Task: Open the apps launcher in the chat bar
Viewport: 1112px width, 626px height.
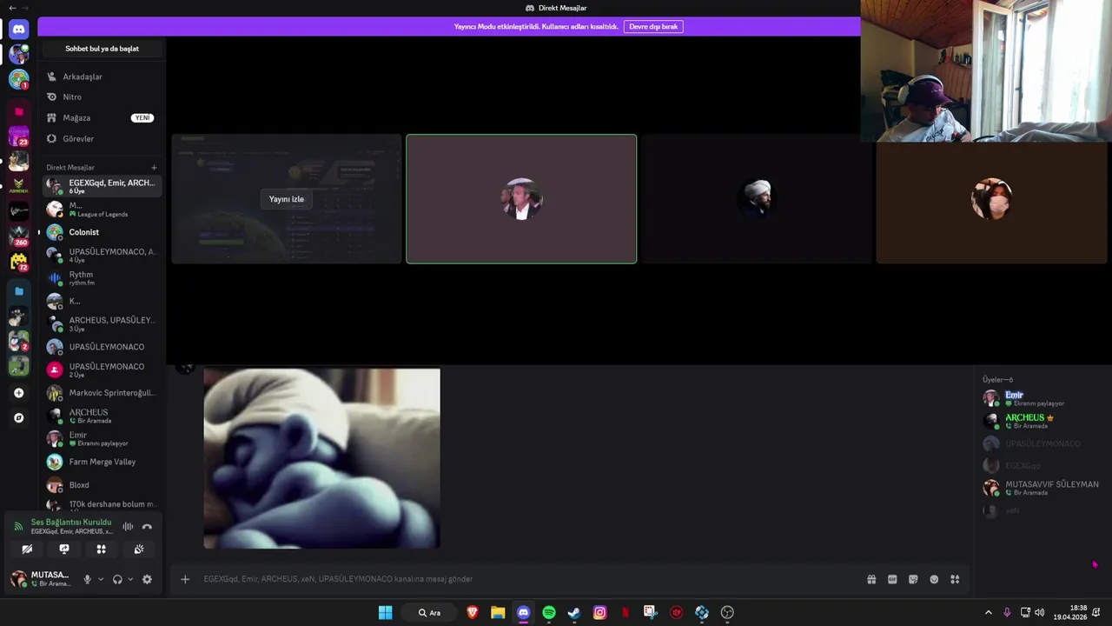Action: (955, 580)
